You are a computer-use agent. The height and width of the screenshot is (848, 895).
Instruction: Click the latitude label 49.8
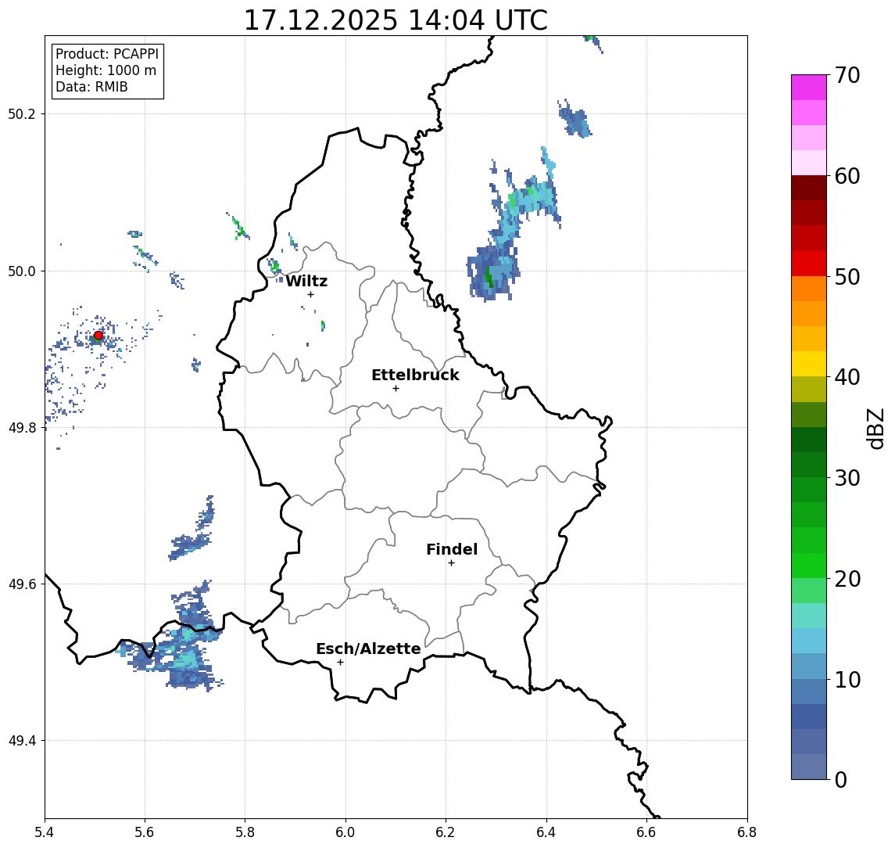tap(22, 427)
